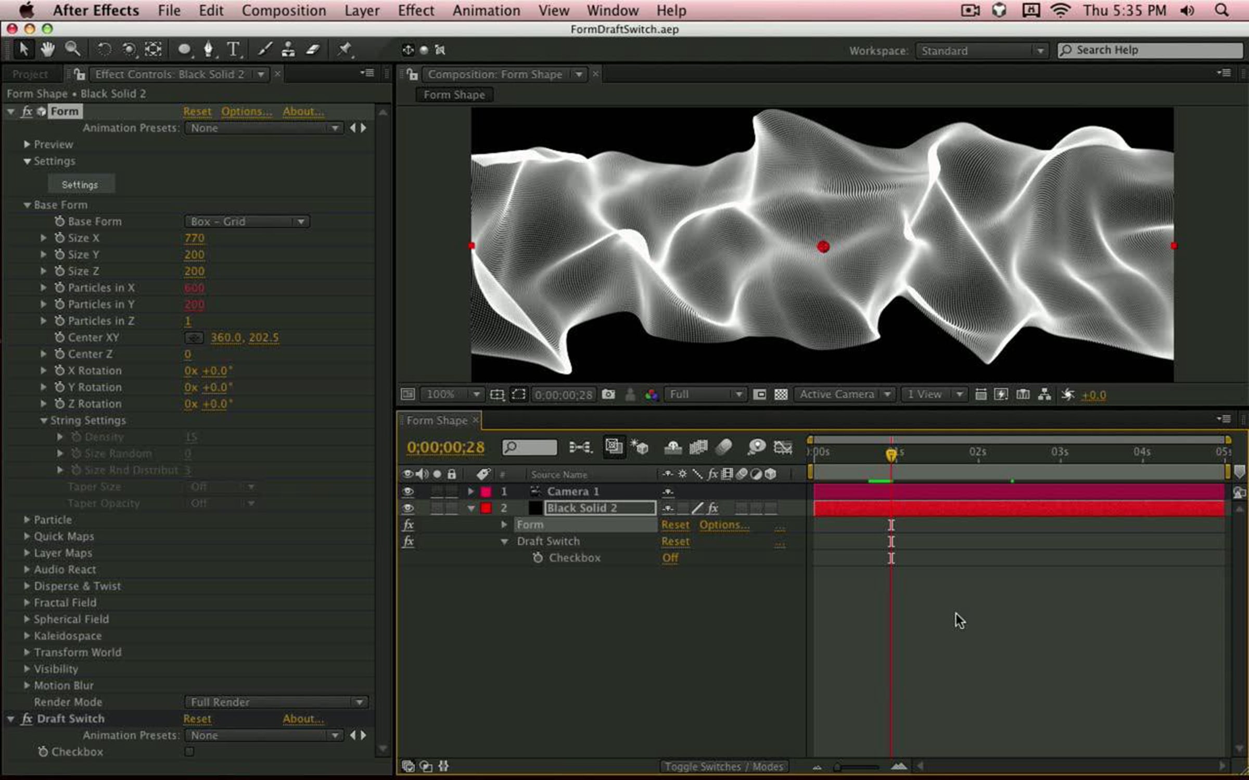Toggle stopwatch for Size X
The height and width of the screenshot is (780, 1249).
pos(59,238)
